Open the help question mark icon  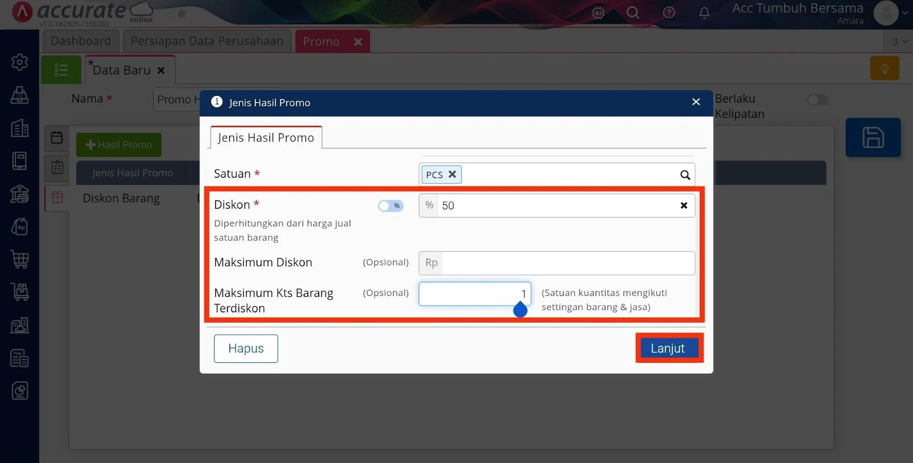coord(669,13)
